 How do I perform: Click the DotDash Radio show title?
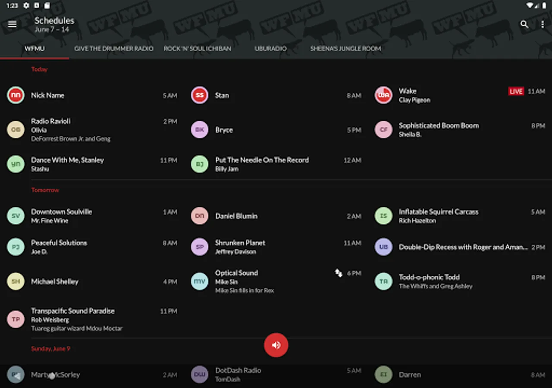click(238, 370)
